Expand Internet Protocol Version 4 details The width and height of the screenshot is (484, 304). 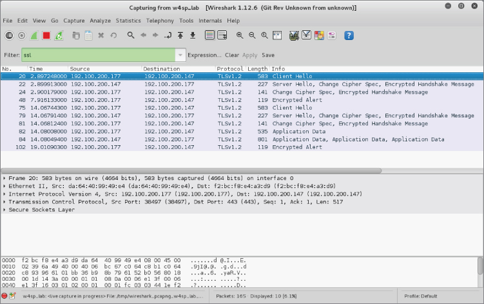coord(5,194)
